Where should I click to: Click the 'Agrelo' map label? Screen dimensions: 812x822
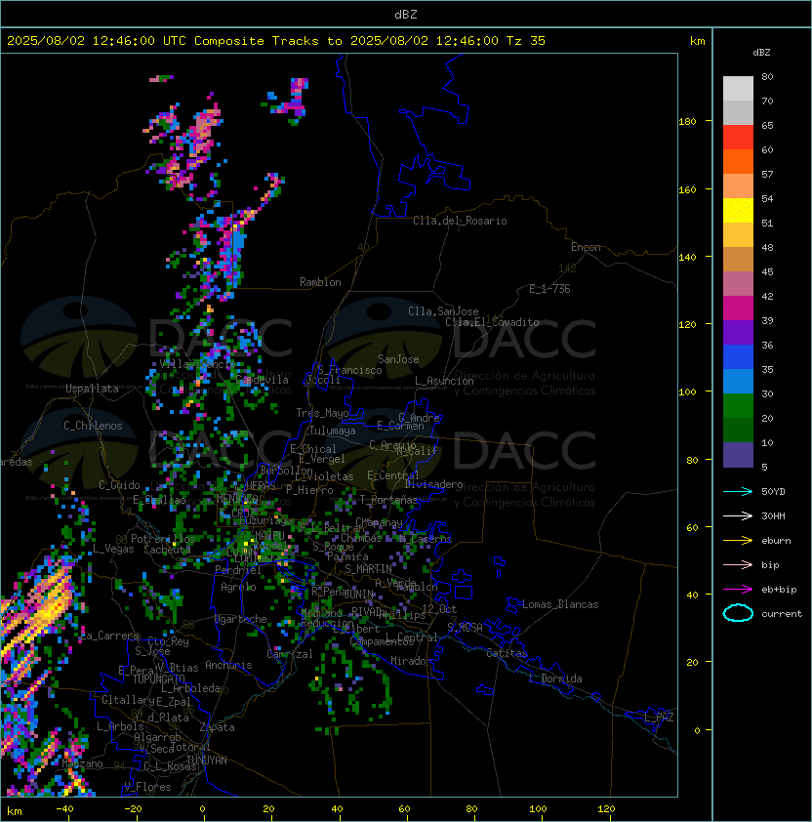point(238,587)
